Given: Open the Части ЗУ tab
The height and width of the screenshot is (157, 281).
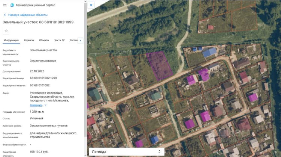Looking at the screenshot, I should coord(59,40).
